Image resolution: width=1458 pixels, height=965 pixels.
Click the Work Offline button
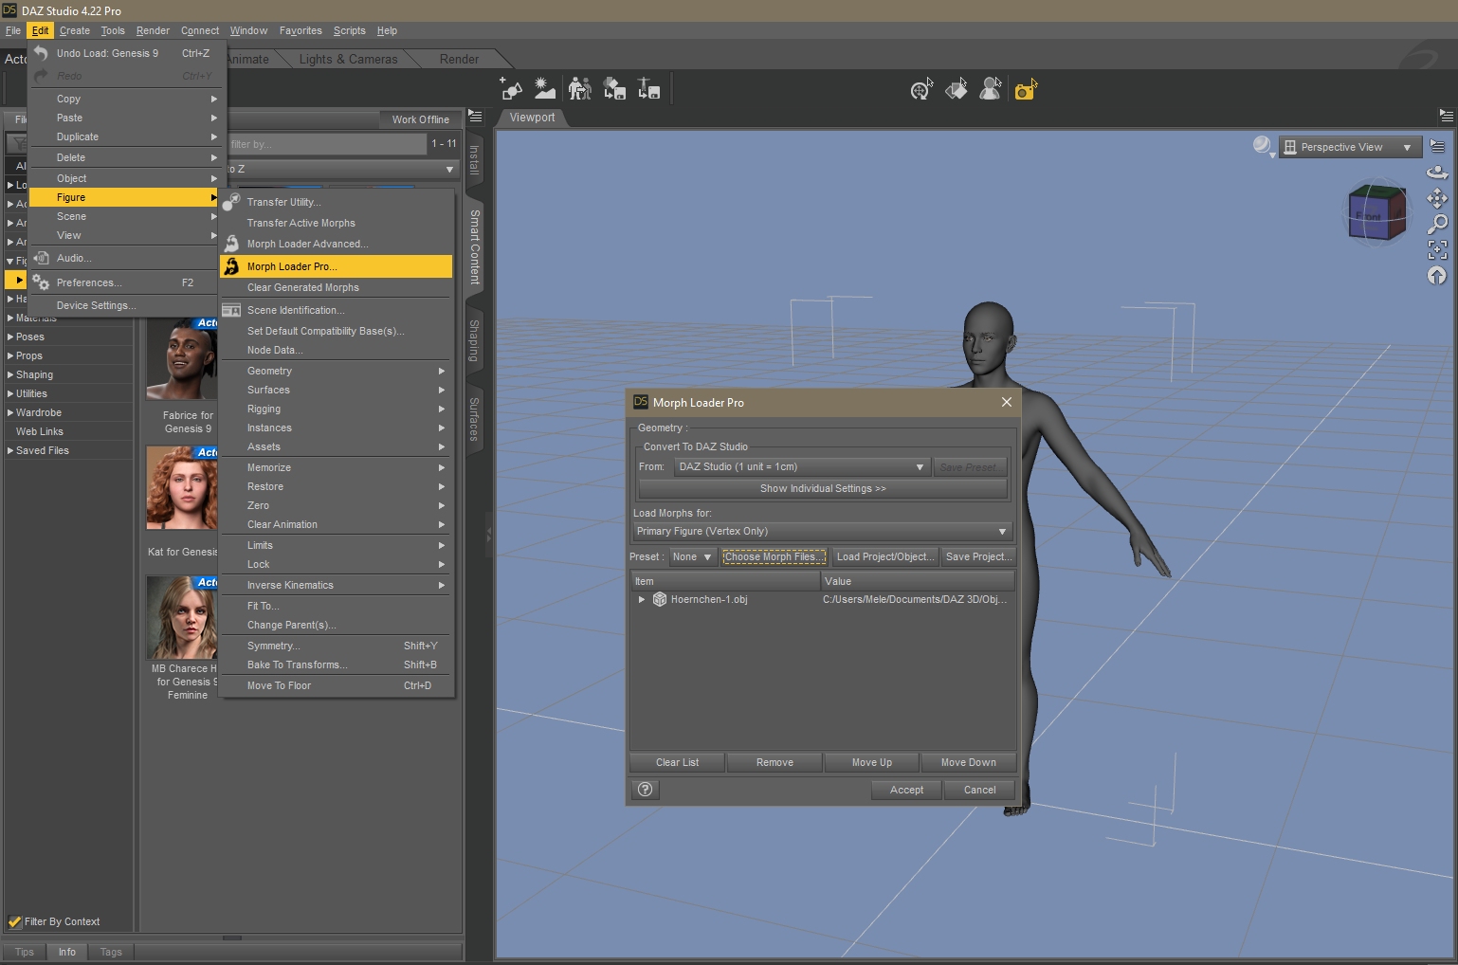421,119
